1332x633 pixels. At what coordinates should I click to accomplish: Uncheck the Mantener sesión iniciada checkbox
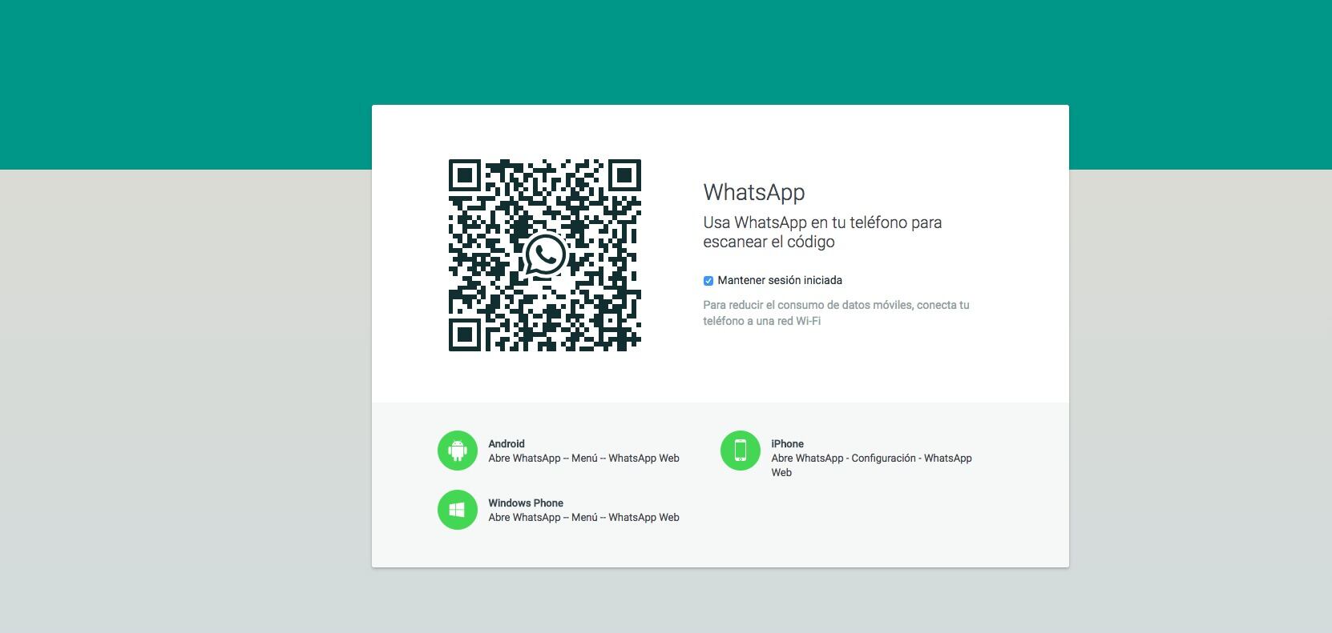[708, 281]
